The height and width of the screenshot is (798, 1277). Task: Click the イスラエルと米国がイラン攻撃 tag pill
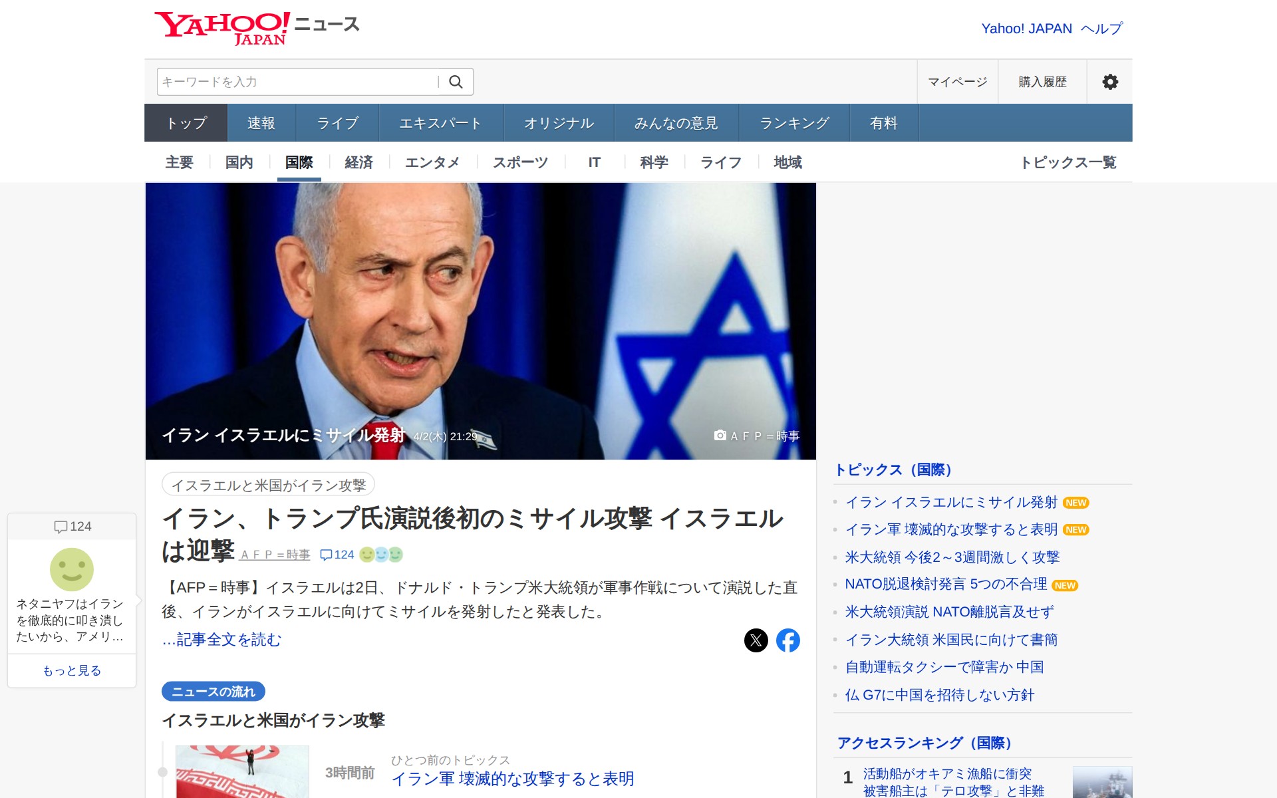pos(269,485)
